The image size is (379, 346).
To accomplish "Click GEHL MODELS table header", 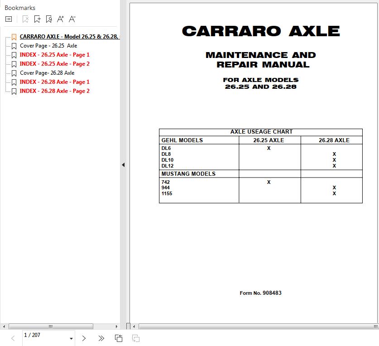I will point(182,140).
